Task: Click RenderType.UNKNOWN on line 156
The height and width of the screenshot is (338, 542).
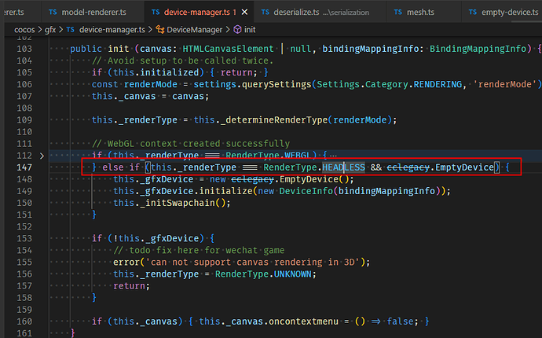Action: 263,274
